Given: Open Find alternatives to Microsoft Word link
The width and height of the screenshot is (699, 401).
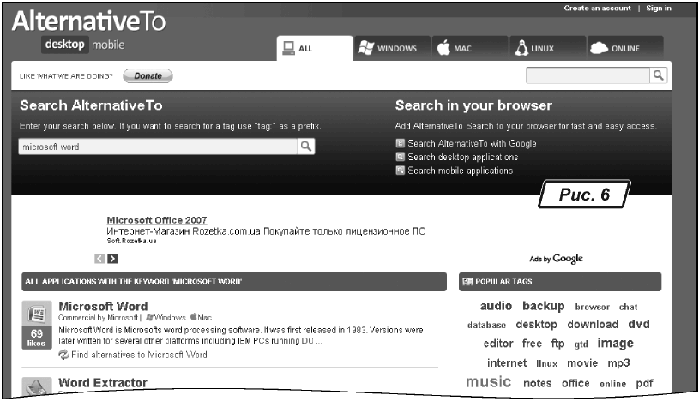Looking at the screenshot, I should 139,354.
